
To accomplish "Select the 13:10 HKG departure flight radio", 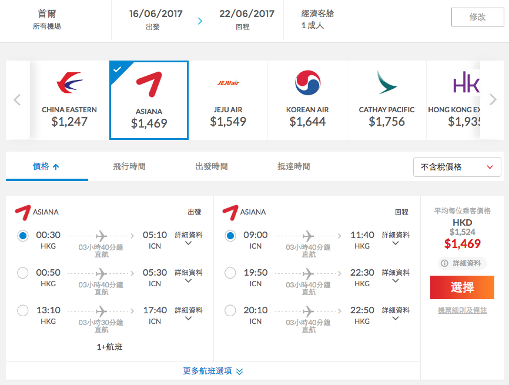I will pyautogui.click(x=23, y=310).
